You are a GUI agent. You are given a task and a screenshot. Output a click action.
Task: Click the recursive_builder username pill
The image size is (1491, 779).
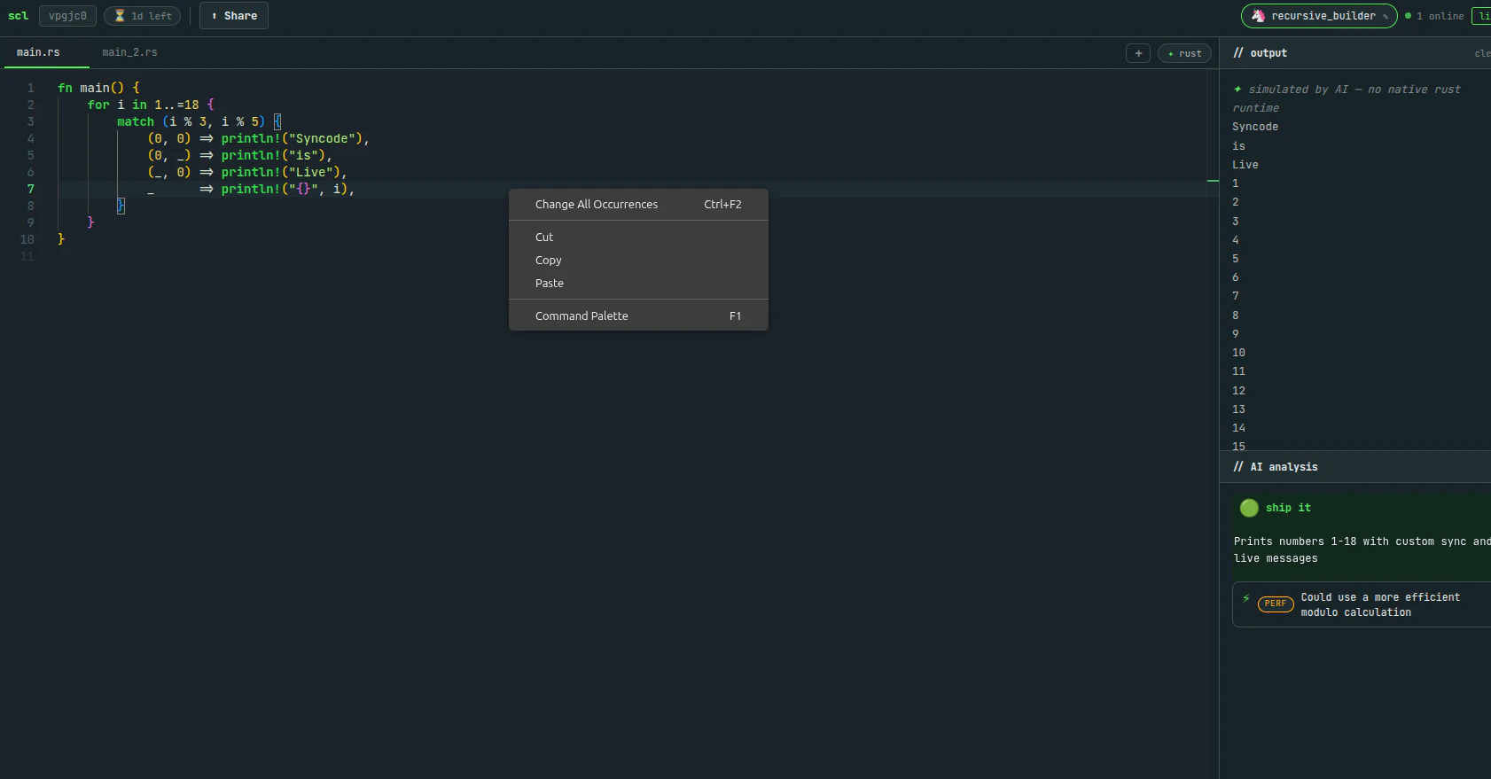[x=1319, y=16]
